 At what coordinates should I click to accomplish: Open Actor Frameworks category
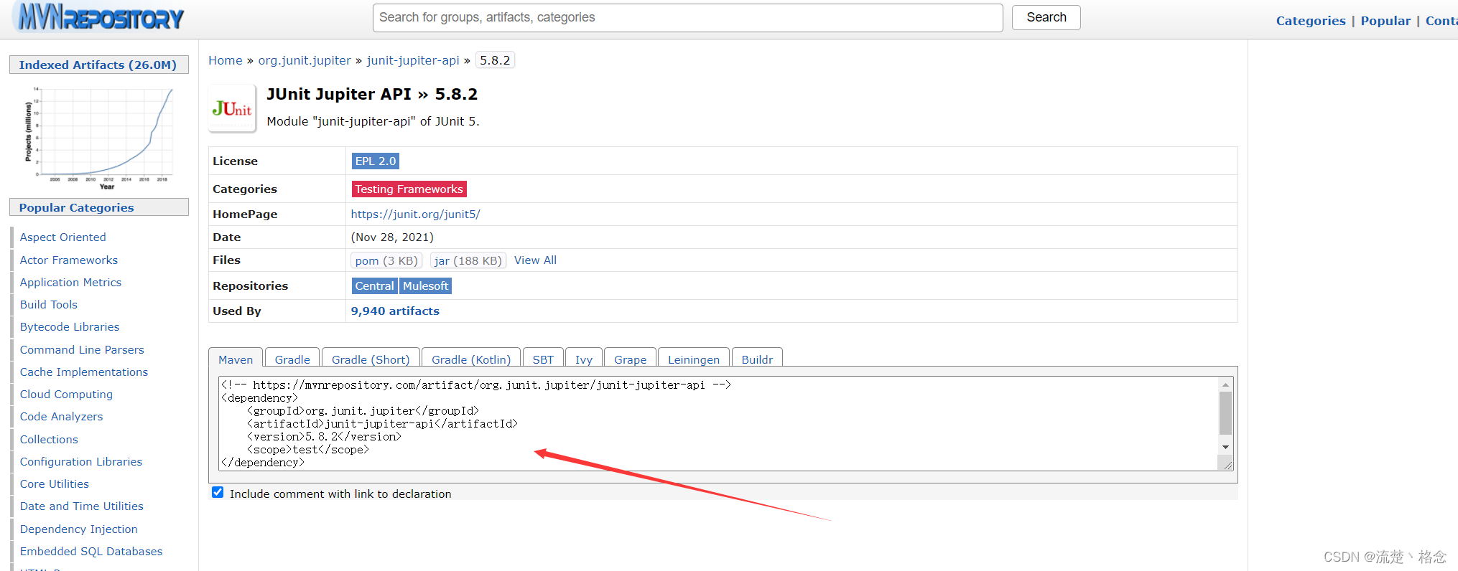tap(69, 260)
